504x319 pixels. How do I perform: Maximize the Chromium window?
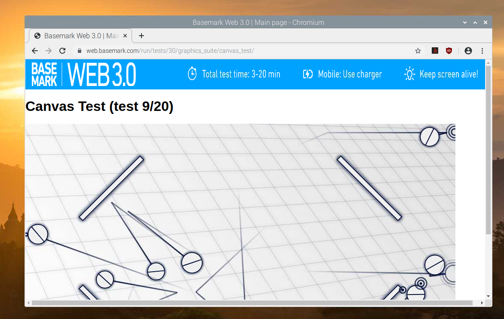pyautogui.click(x=475, y=22)
